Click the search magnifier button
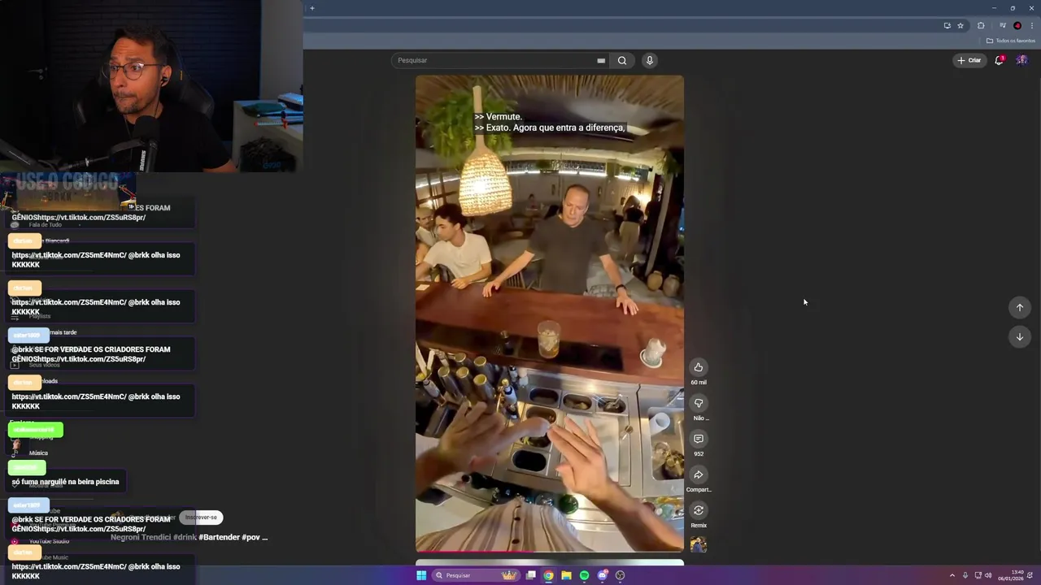This screenshot has width=1041, height=585. click(x=622, y=60)
